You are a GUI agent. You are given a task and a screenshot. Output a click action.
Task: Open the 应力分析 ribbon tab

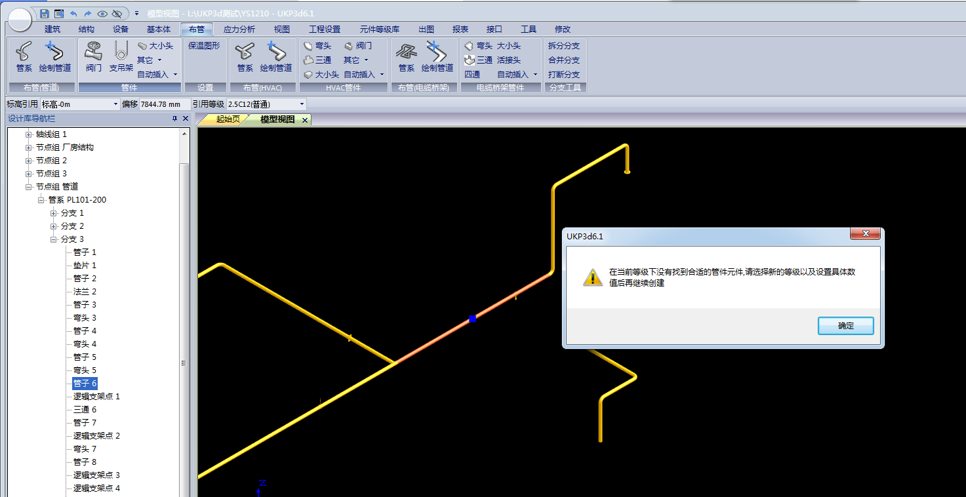coord(239,29)
